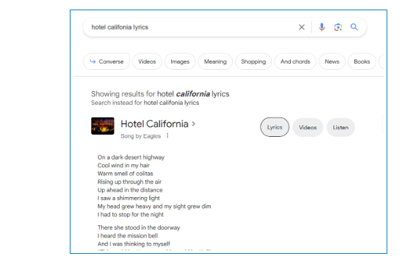Search instead for hotel califonia lyrics
414x260 pixels.
(x=171, y=103)
